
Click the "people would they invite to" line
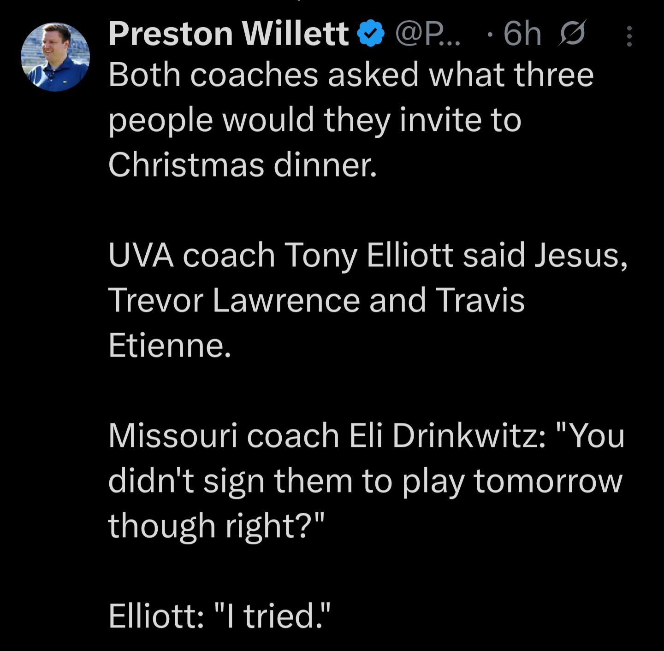click(x=315, y=120)
